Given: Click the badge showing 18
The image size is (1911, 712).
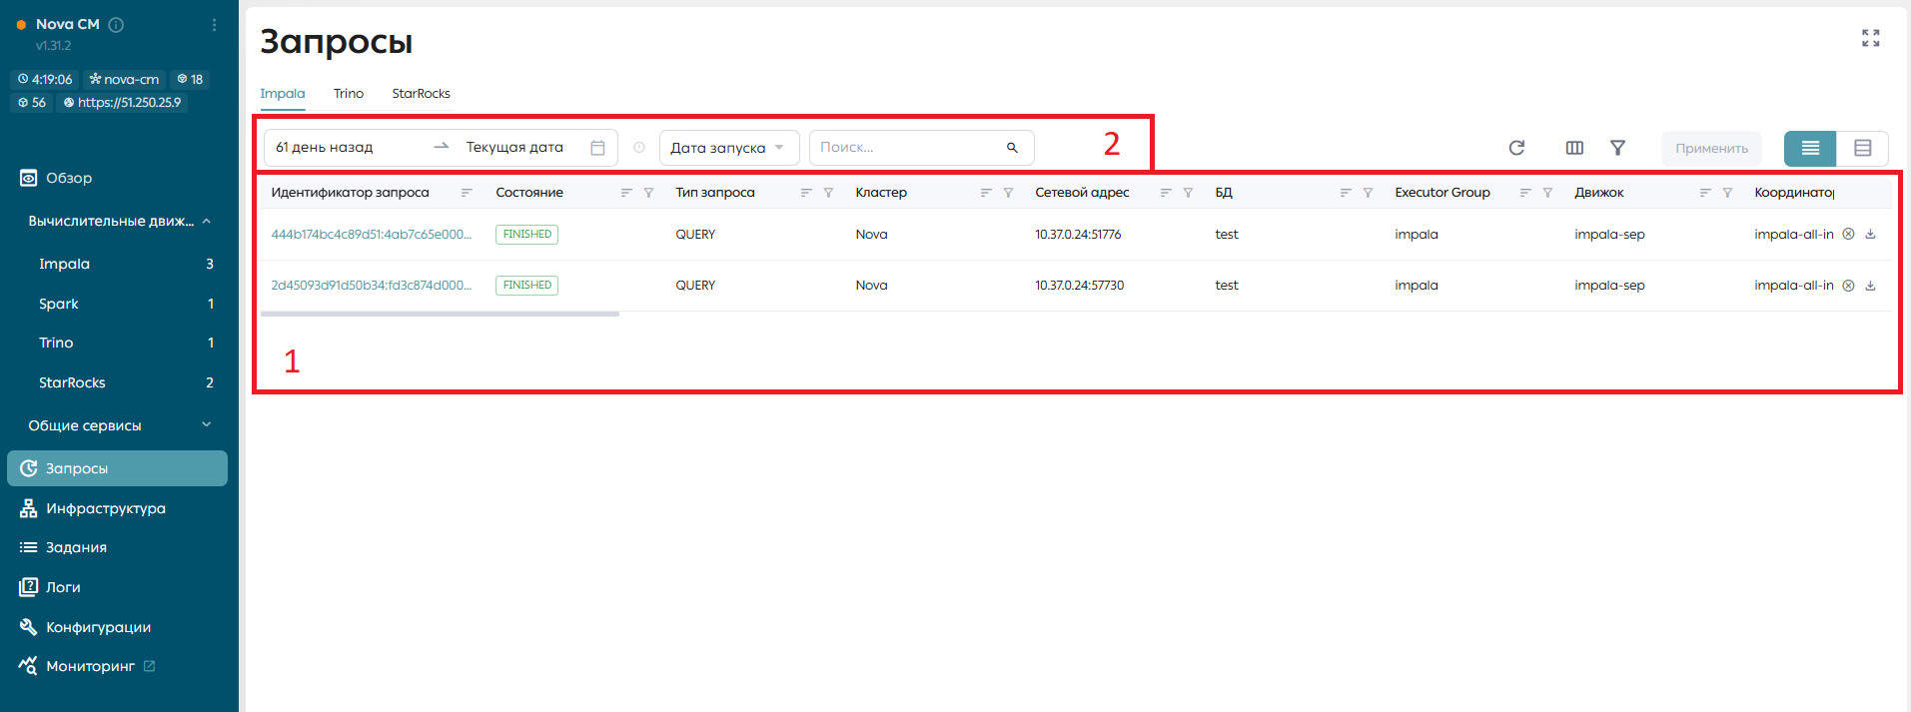Looking at the screenshot, I should point(190,79).
